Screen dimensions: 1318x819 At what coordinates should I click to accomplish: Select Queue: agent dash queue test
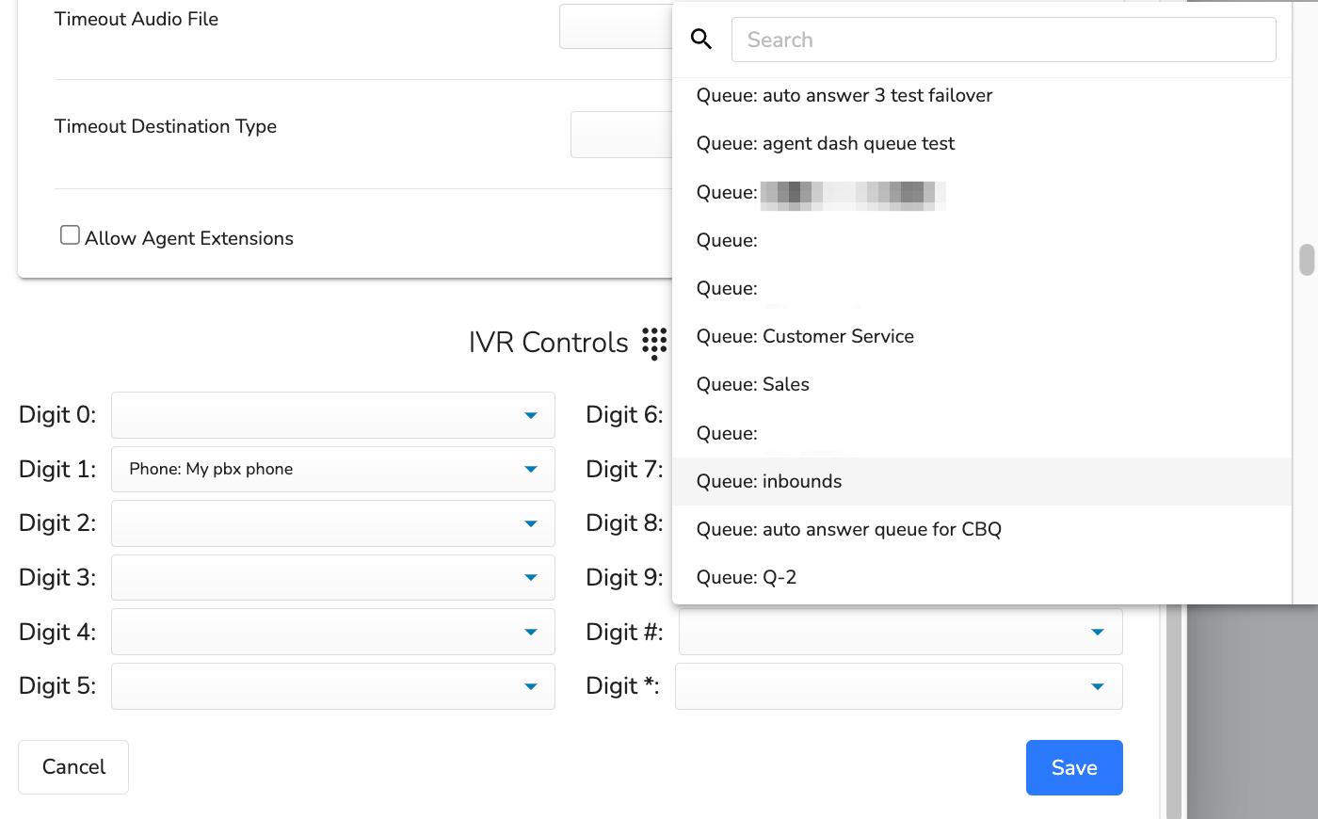click(982, 143)
